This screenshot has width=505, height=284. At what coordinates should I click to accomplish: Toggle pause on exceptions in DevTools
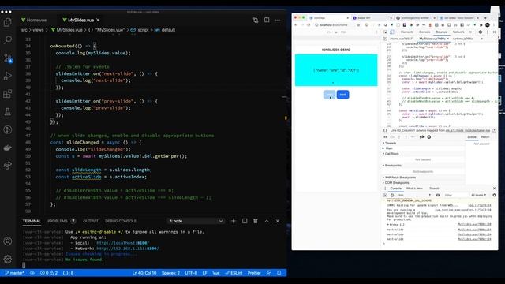(429, 137)
